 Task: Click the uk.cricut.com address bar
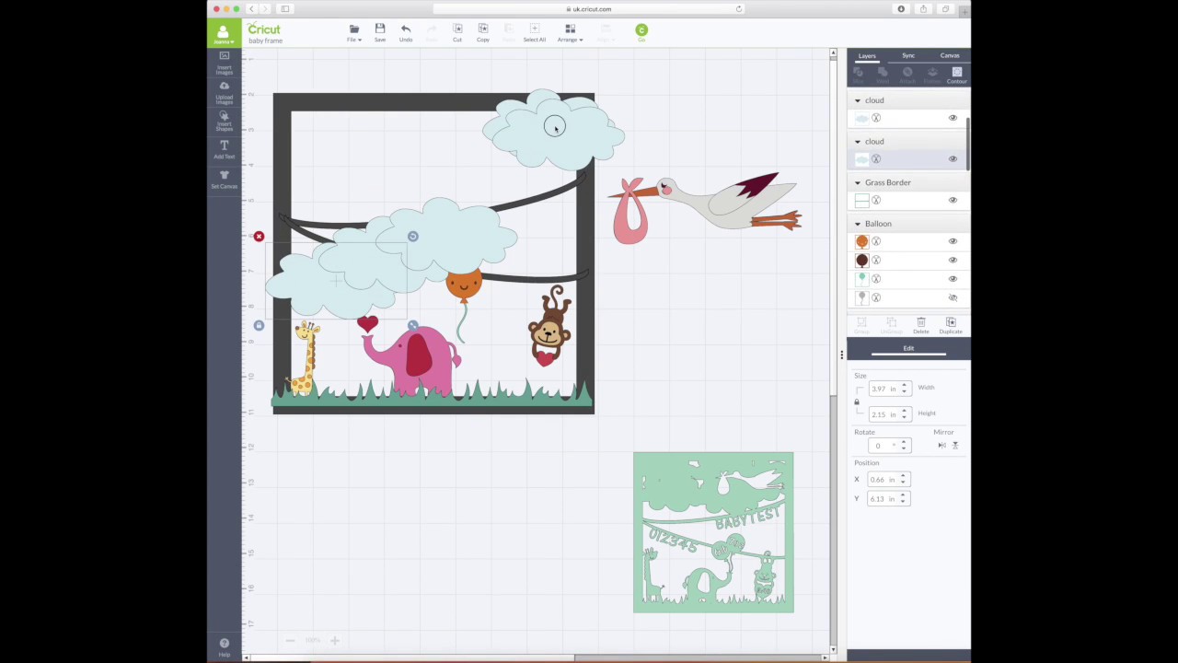[589, 9]
